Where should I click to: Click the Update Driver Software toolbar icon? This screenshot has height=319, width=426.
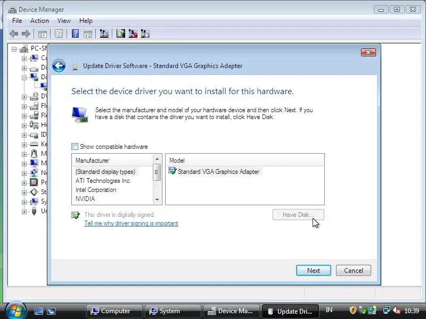(x=121, y=34)
